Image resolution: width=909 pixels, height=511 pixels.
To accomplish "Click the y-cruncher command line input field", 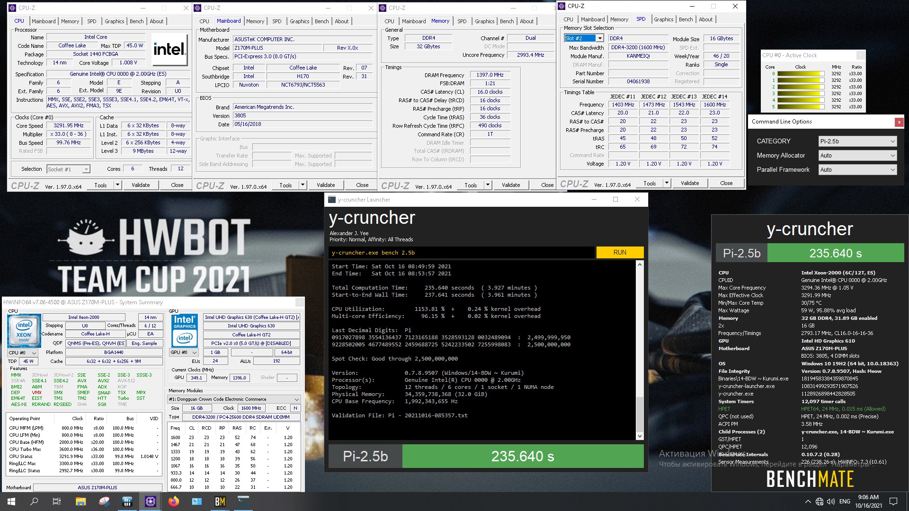I will pos(462,253).
